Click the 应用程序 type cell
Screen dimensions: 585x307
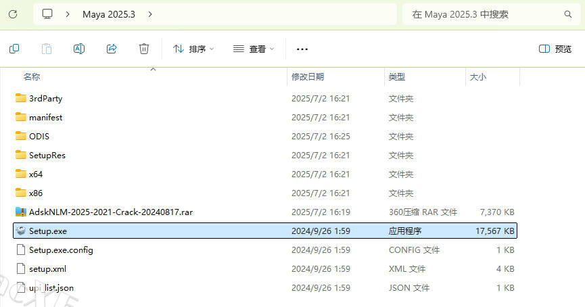[x=405, y=231]
